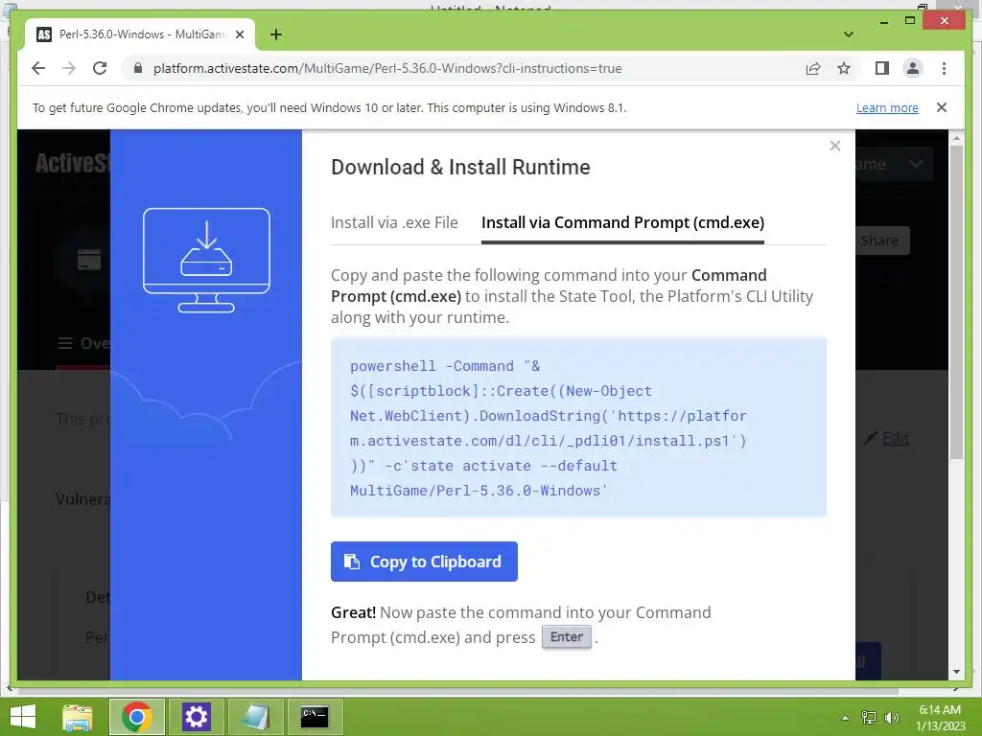Open the volume speaker icon

[892, 718]
